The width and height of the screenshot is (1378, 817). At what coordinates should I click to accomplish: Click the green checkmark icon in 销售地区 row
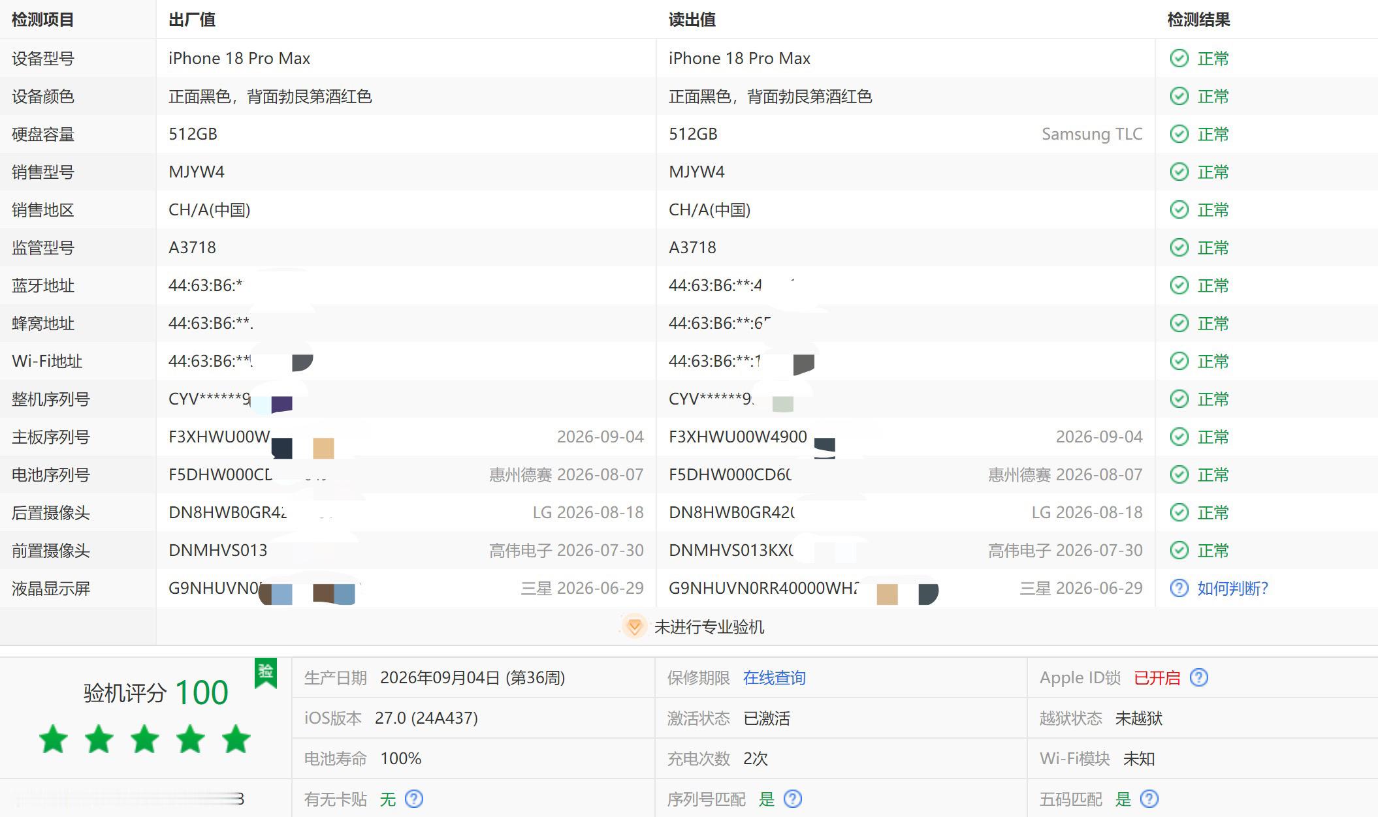point(1179,209)
